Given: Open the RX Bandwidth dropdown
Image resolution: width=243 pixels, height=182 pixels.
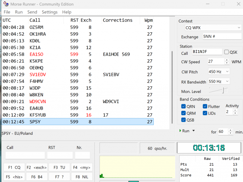Looking at the screenshot, I should coord(219,81).
